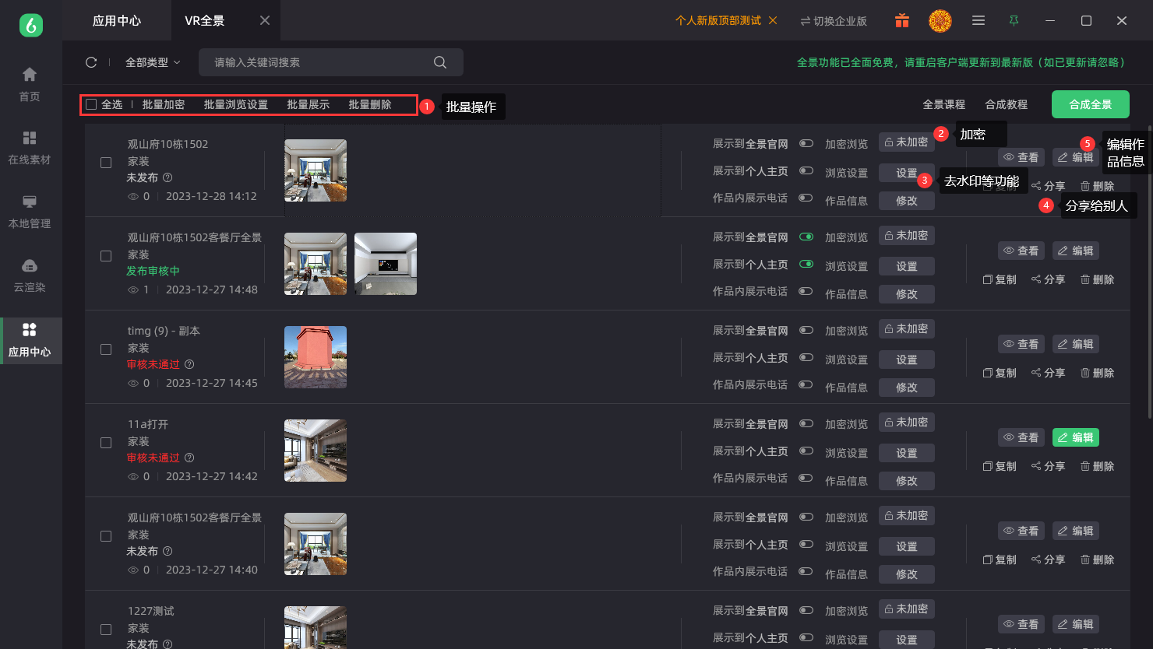
Task: Click the green pin icon
Action: pos(1014,20)
